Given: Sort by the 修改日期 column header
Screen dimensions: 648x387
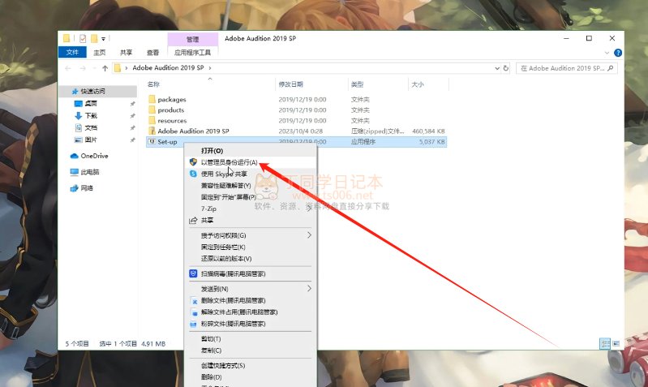Looking at the screenshot, I should click(291, 84).
